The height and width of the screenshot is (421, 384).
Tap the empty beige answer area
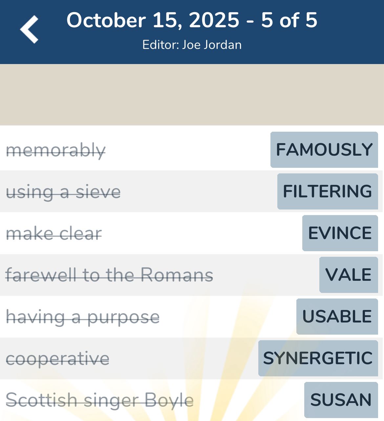[x=192, y=95]
